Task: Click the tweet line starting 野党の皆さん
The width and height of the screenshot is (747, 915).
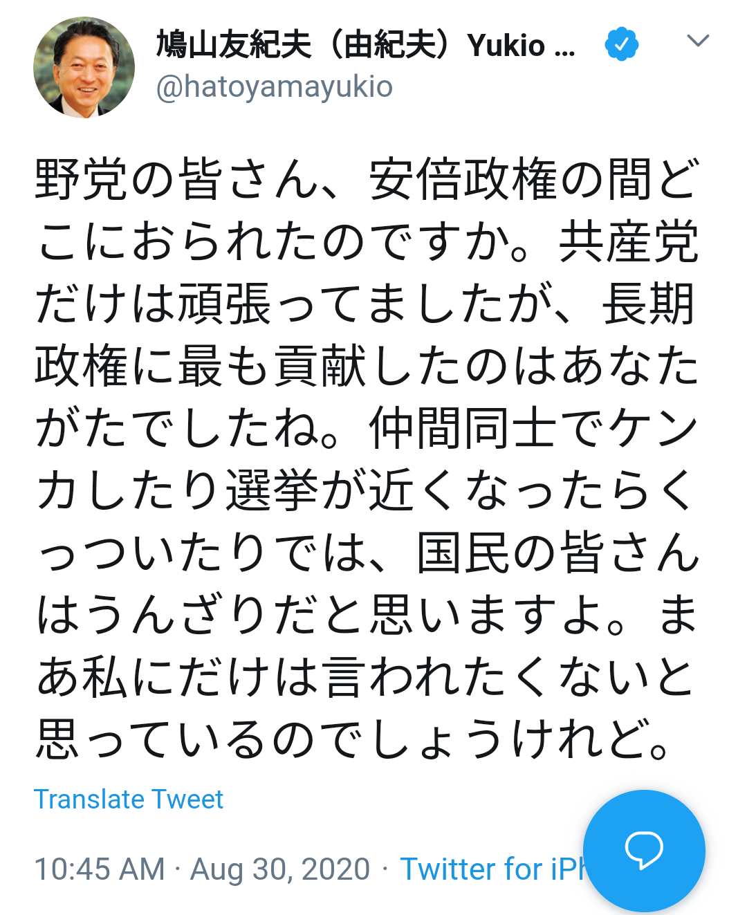Action: click(x=367, y=180)
